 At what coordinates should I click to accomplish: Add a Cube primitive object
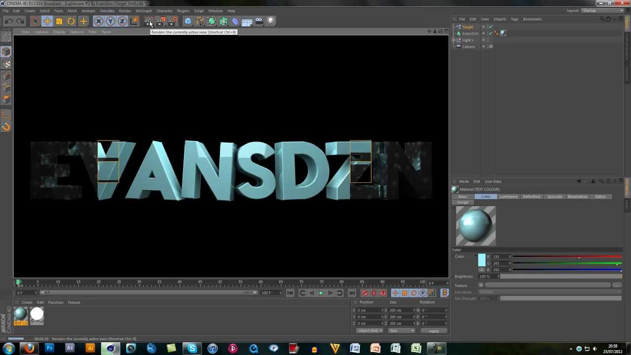click(x=188, y=21)
